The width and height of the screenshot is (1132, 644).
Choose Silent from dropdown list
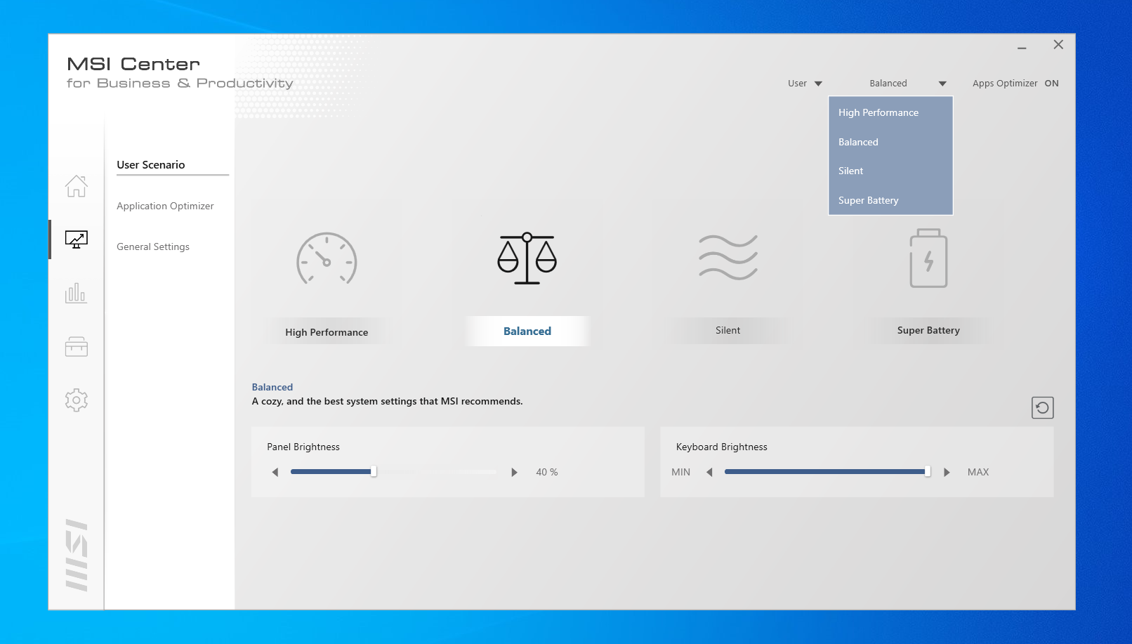890,171
